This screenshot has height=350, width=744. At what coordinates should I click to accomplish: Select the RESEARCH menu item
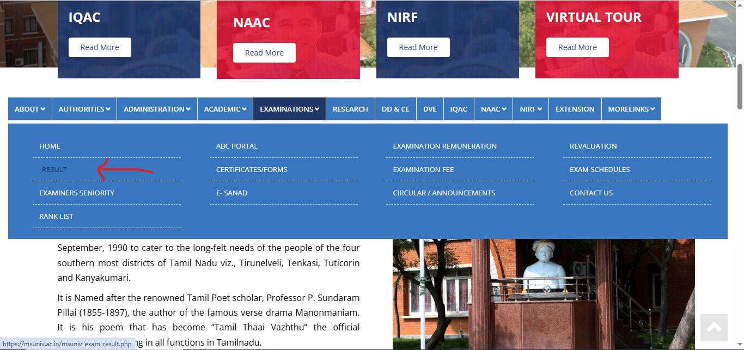pos(350,109)
